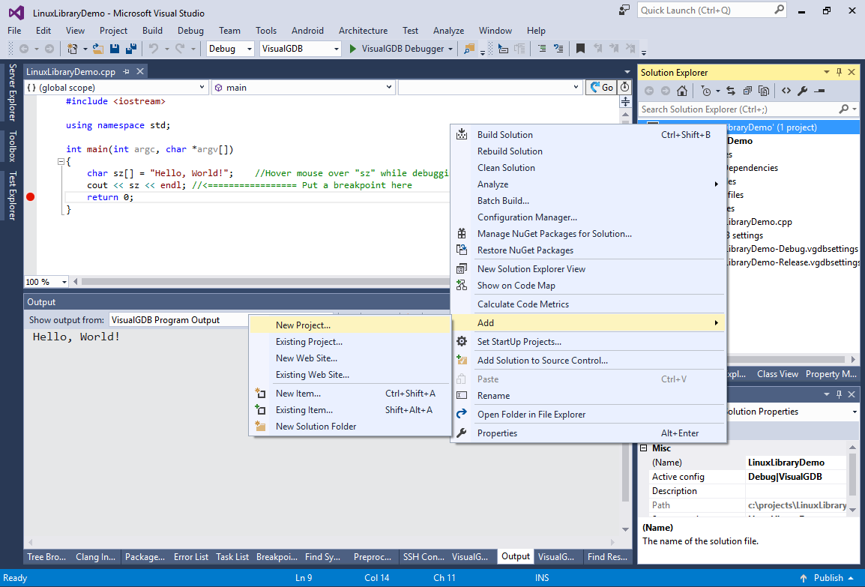Click the View Code brackets icon
Screen dimensions: 865x587
(x=786, y=91)
